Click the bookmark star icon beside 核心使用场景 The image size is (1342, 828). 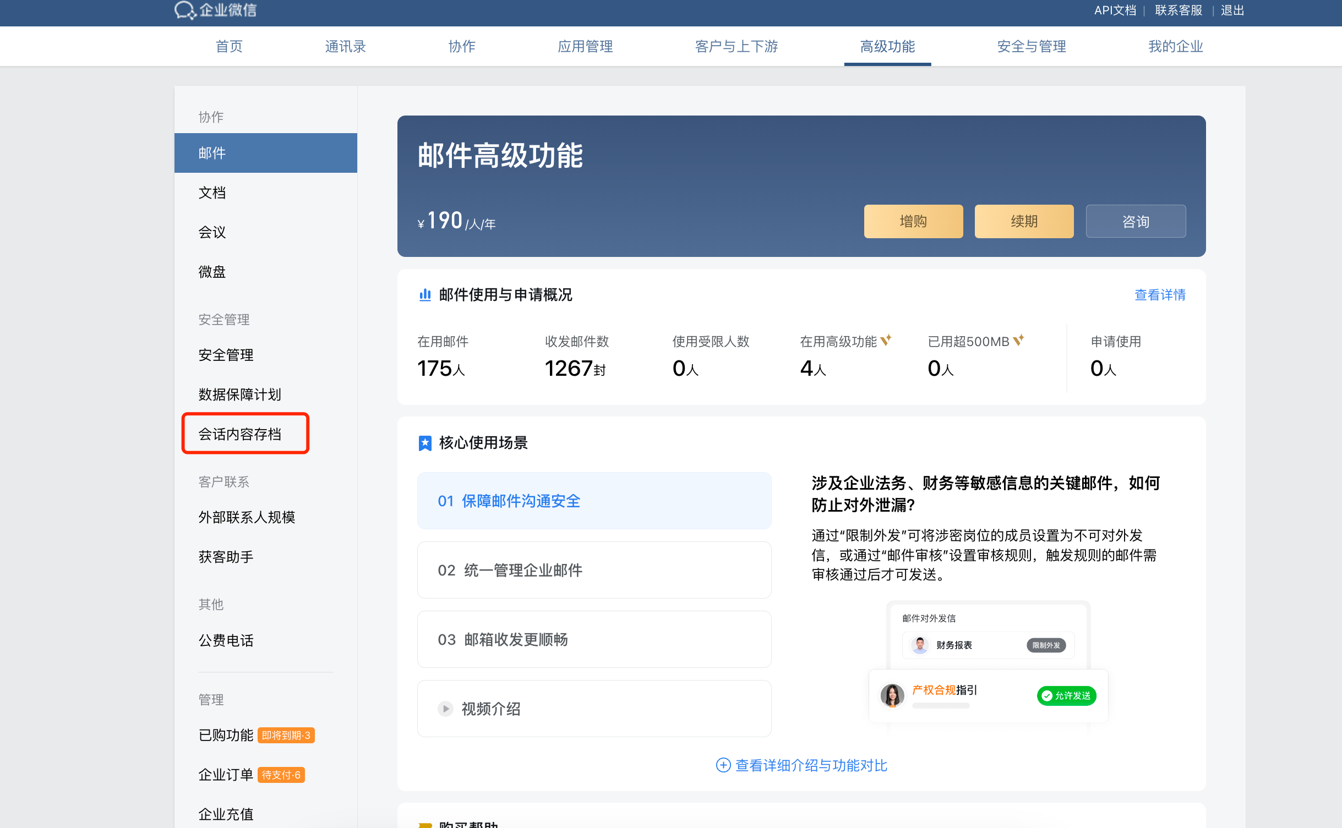coord(425,443)
